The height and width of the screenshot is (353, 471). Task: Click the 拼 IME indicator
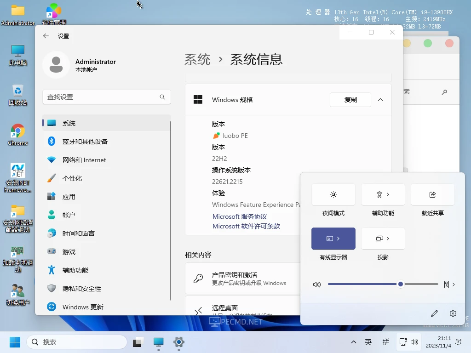[x=386, y=342]
